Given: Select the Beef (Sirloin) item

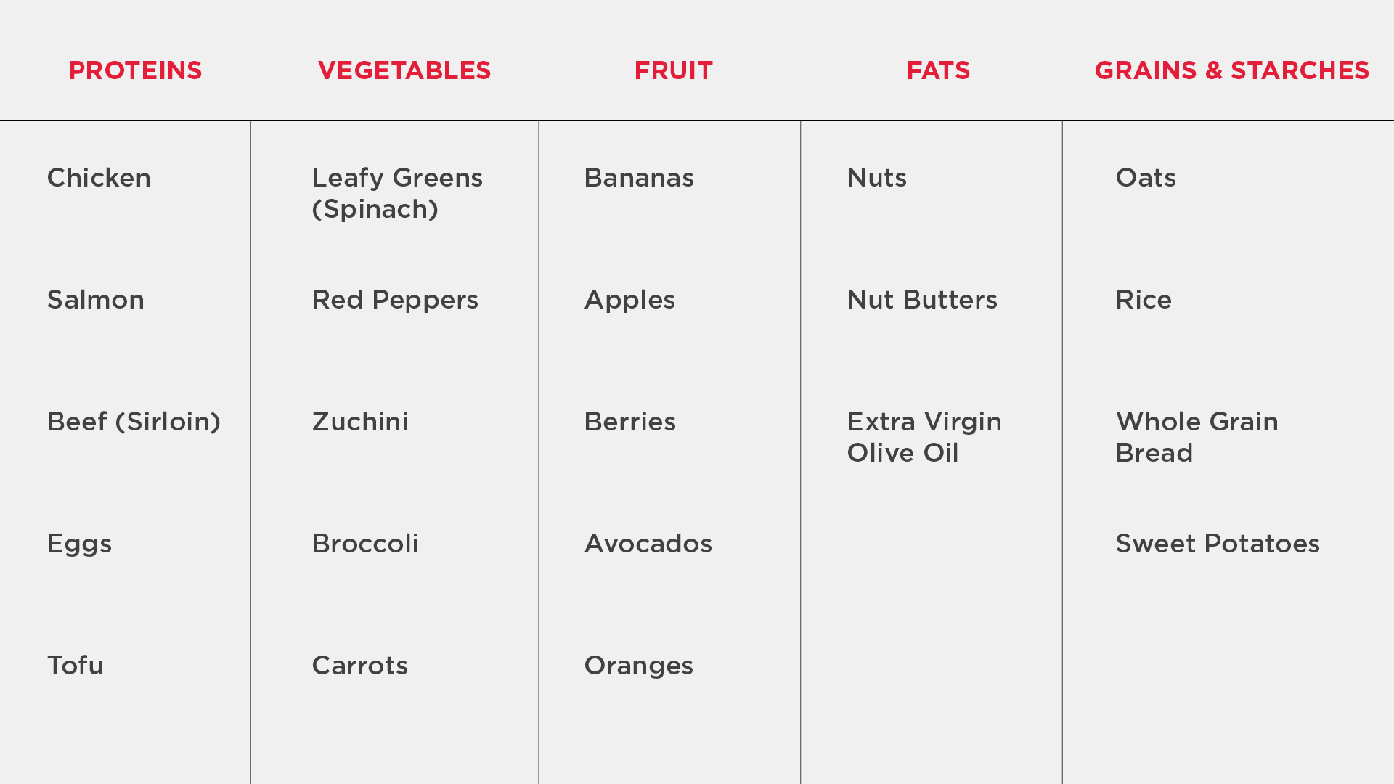Looking at the screenshot, I should pos(134,422).
